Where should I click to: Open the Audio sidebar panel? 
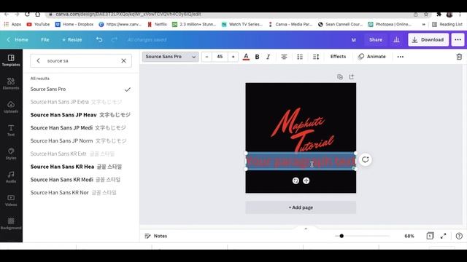coord(11,177)
